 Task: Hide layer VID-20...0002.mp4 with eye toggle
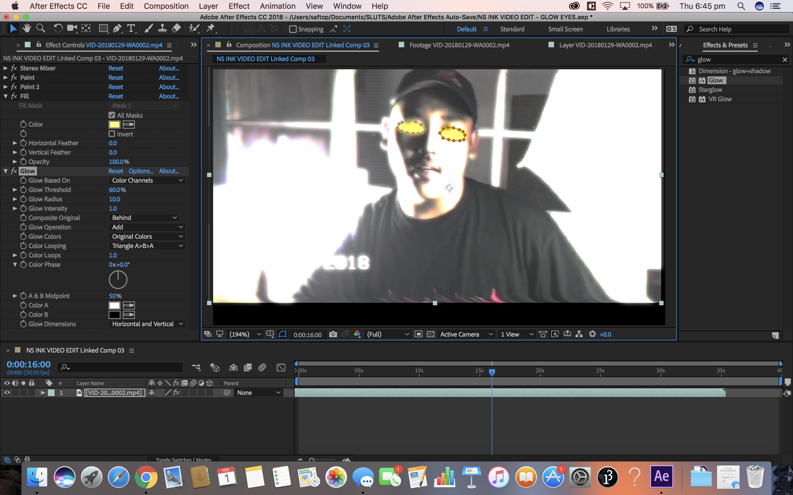point(7,392)
